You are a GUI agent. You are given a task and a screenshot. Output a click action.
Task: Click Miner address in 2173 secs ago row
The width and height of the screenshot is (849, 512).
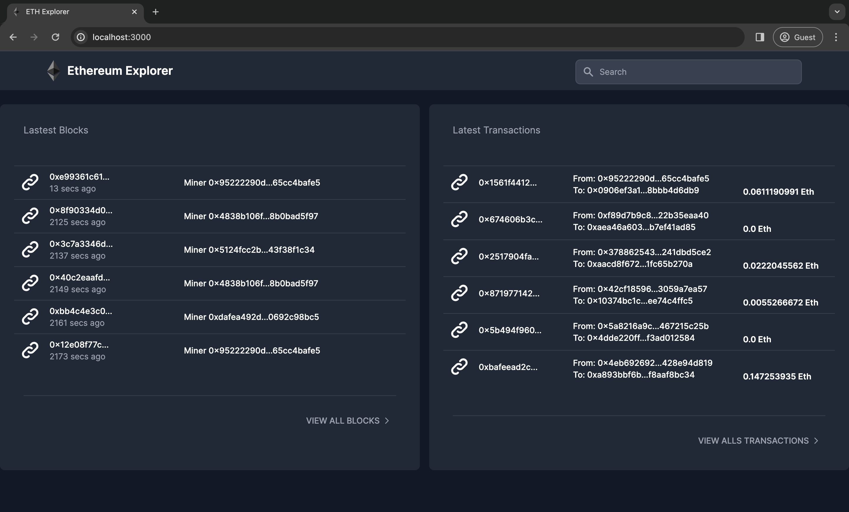click(x=252, y=350)
